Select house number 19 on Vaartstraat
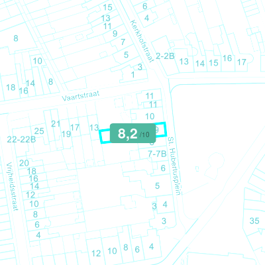Viewport: 265px width, 265px height. 66,134
